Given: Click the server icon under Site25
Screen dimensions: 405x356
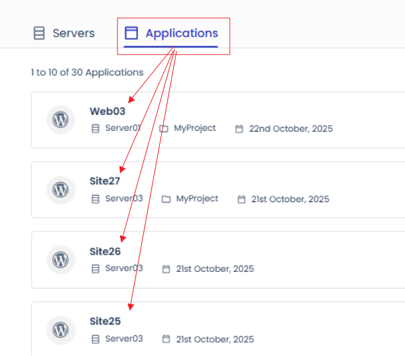Looking at the screenshot, I should pos(96,339).
